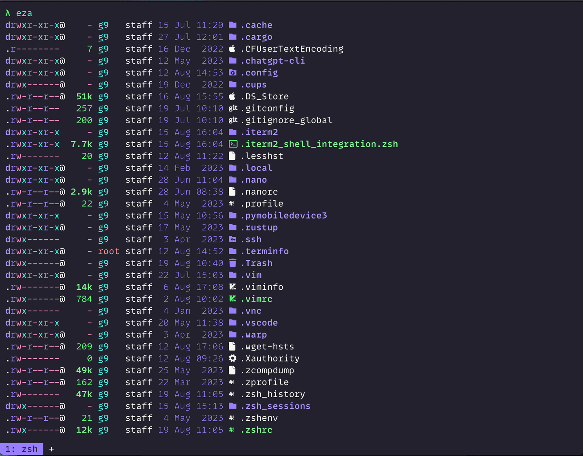The height and width of the screenshot is (456, 583).
Task: Click the git icon beside .gitignore_global
Action: [x=233, y=120]
